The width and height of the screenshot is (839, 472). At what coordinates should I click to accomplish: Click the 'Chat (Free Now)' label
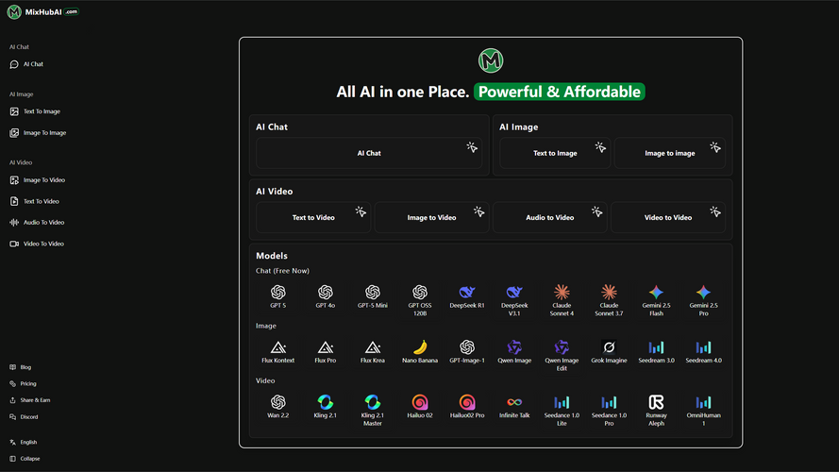[282, 271]
